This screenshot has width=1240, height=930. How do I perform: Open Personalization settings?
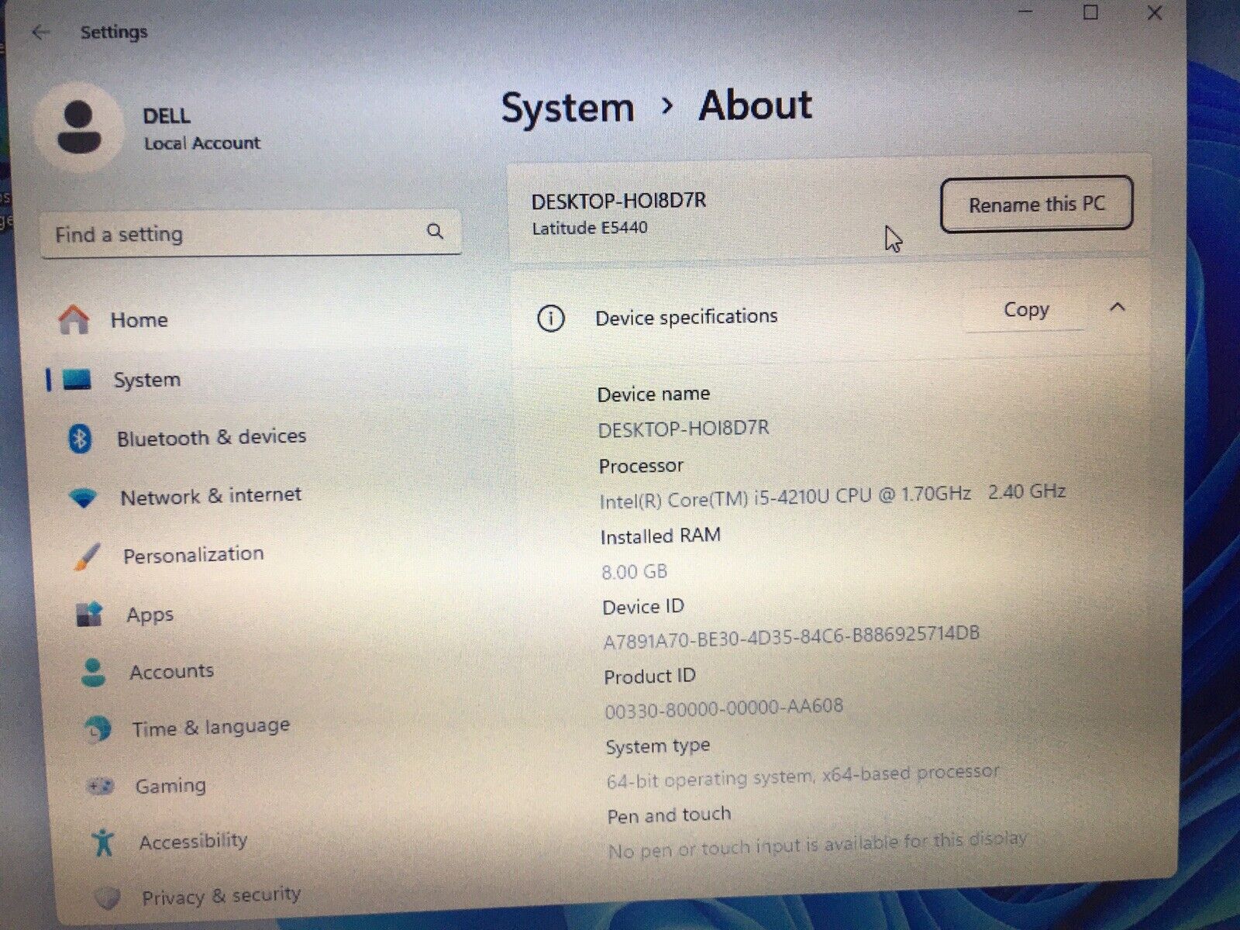click(x=194, y=555)
